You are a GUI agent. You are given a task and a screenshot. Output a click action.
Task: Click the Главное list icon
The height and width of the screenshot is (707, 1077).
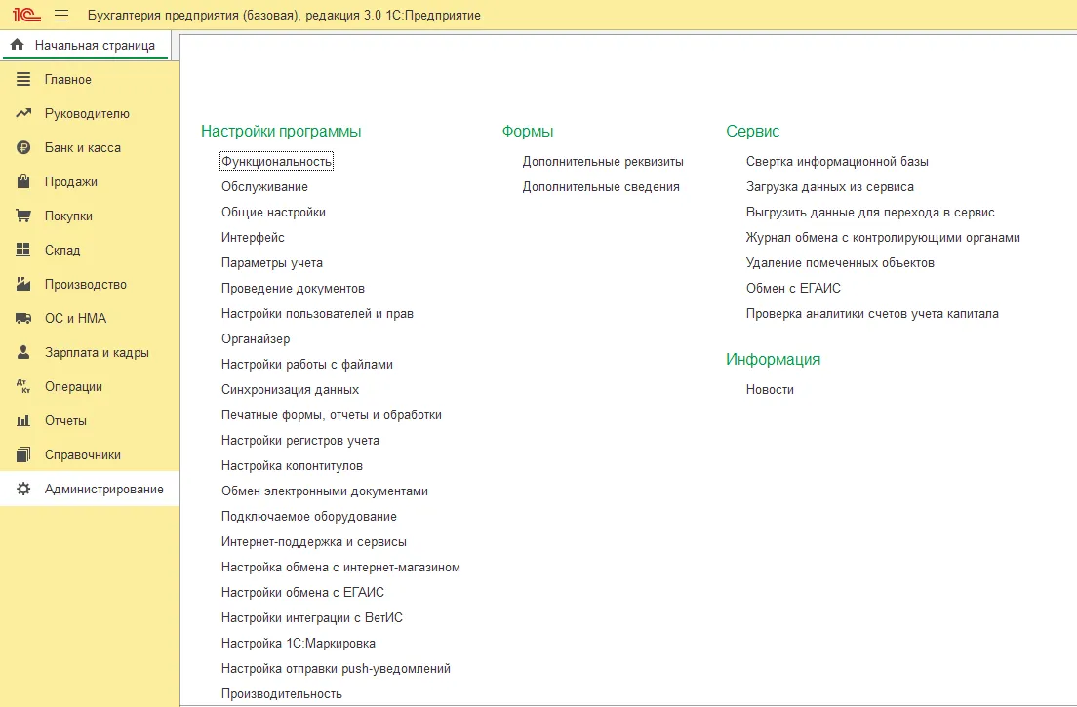coord(23,79)
